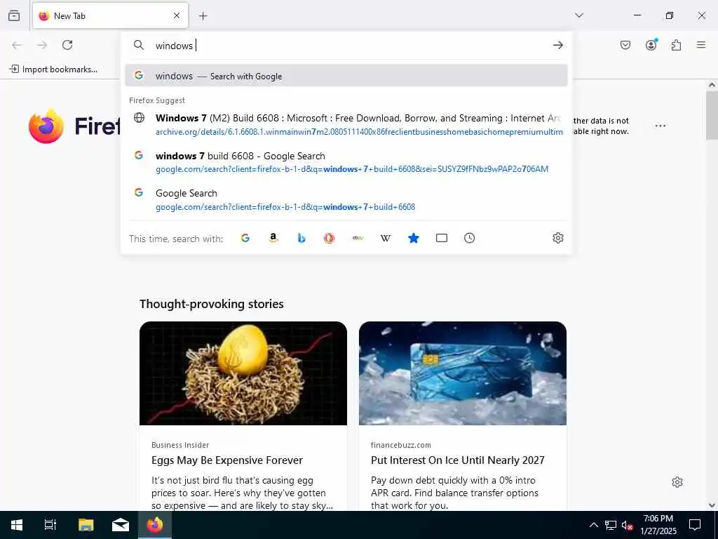Screen dimensions: 718x539
Task: Search this time with Wikipedia
Action: click(386, 238)
